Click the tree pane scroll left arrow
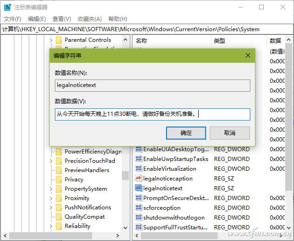The height and width of the screenshot is (241, 294). [5, 235]
